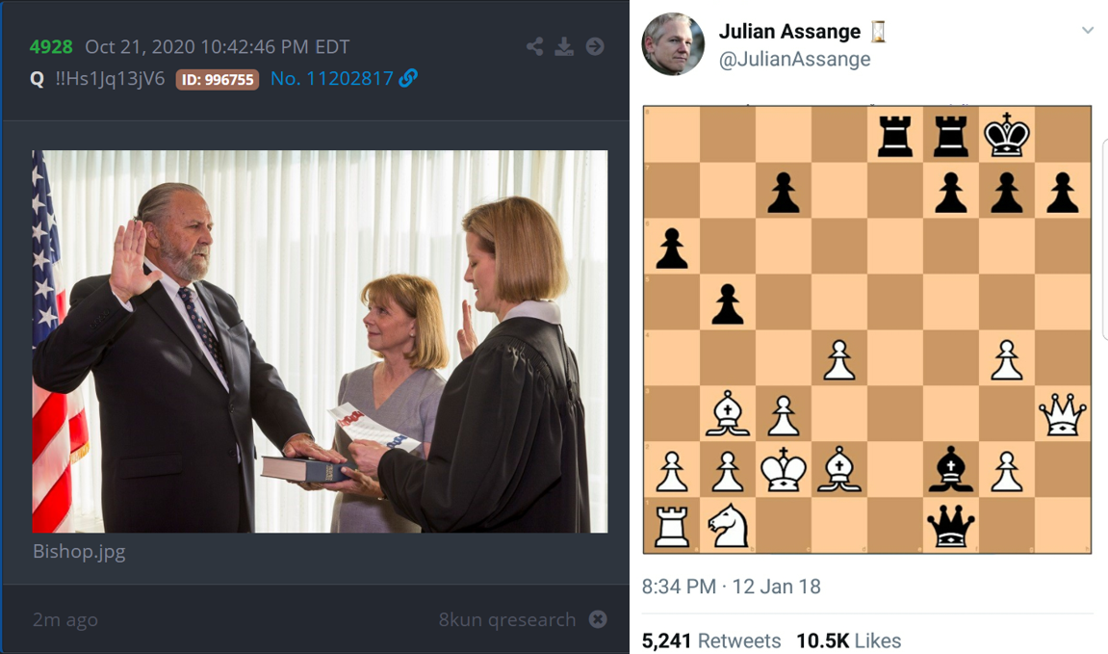Click the Bishop.jpg filename caption
The height and width of the screenshot is (654, 1108).
pos(79,552)
